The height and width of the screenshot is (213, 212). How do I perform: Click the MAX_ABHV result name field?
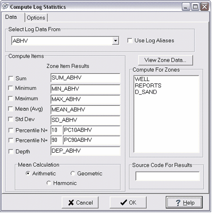tap(85, 99)
